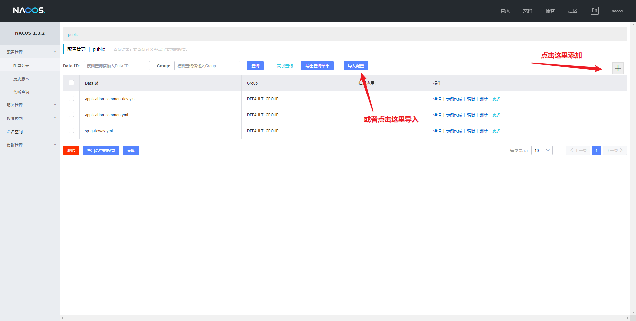Image resolution: width=636 pixels, height=321 pixels.
Task: Check the box for application-common.yml
Action: [x=71, y=114]
